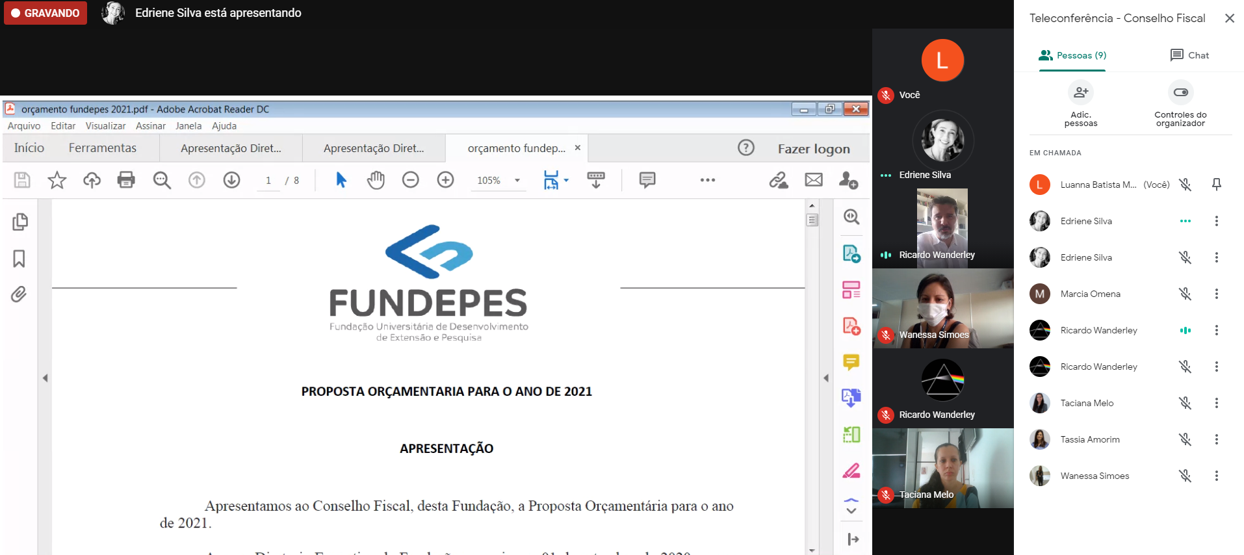Open the Visualizar menu
Image resolution: width=1244 pixels, height=555 pixels.
click(106, 126)
